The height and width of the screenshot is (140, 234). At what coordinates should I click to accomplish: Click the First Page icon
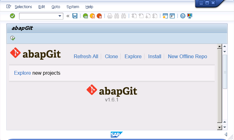tap(134, 16)
